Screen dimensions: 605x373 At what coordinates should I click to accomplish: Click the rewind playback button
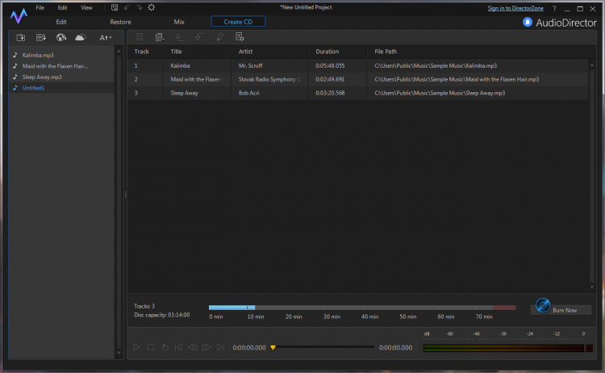(x=193, y=347)
